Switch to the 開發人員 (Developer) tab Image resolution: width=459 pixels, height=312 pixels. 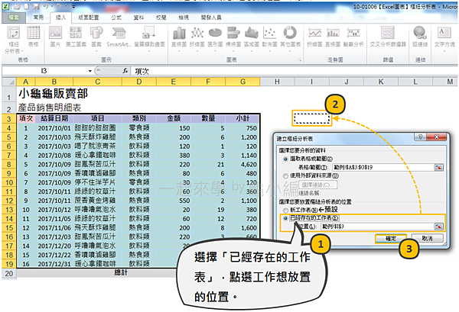[211, 18]
